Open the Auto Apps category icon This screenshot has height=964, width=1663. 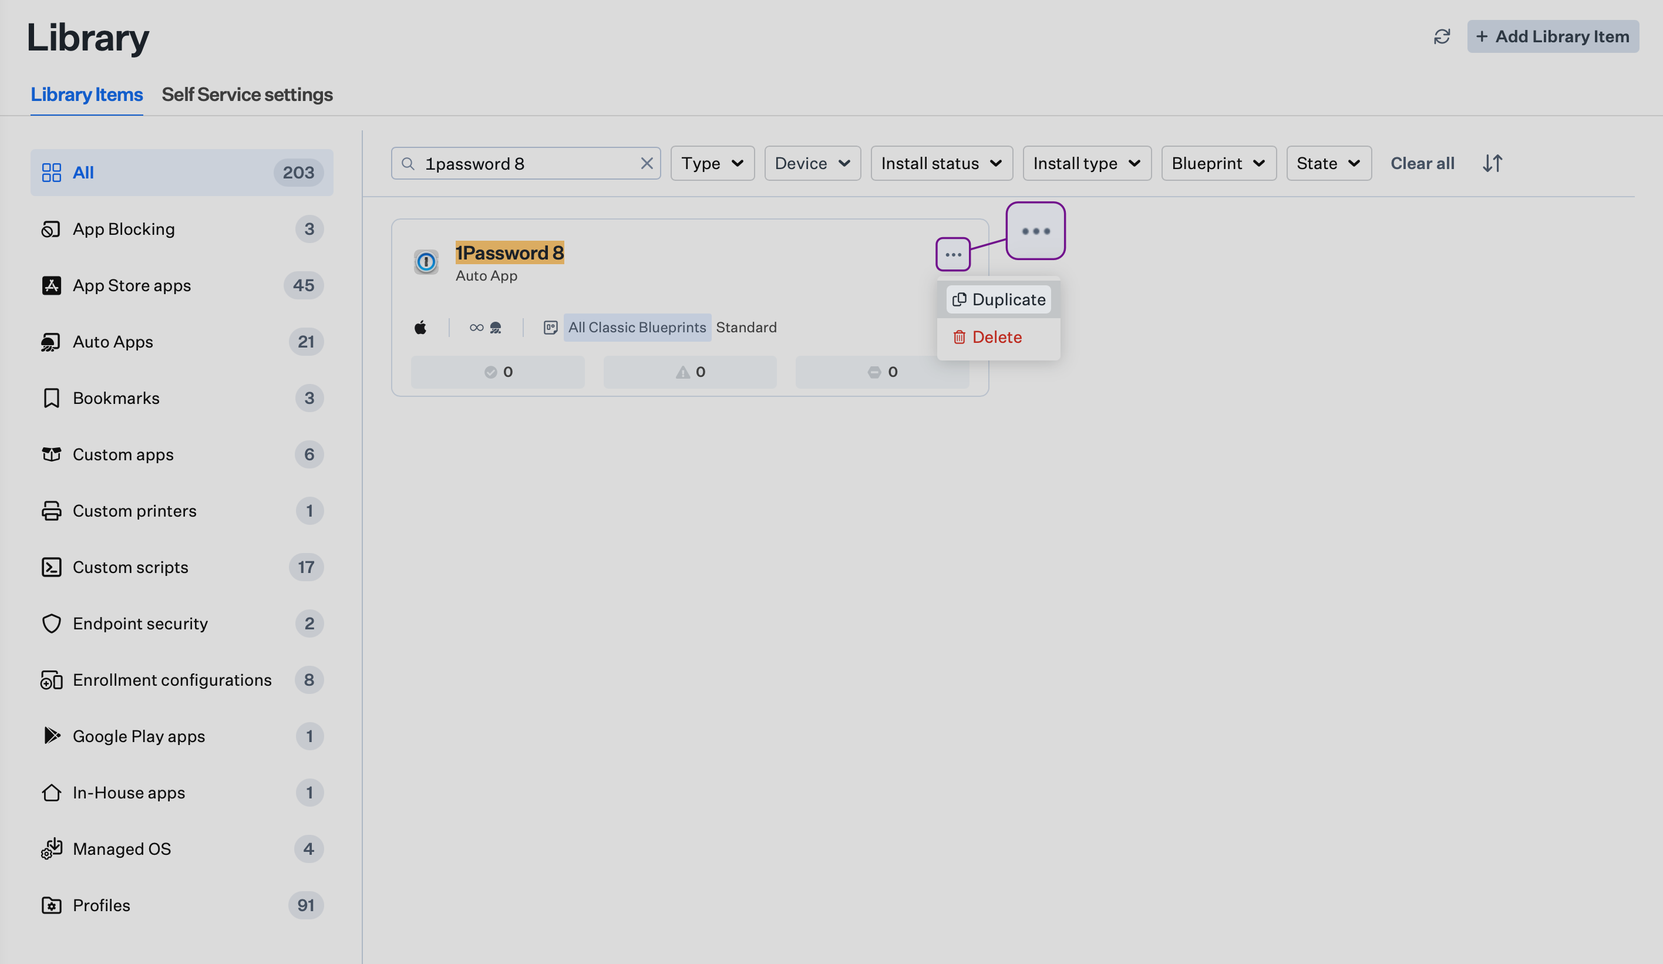(x=51, y=342)
